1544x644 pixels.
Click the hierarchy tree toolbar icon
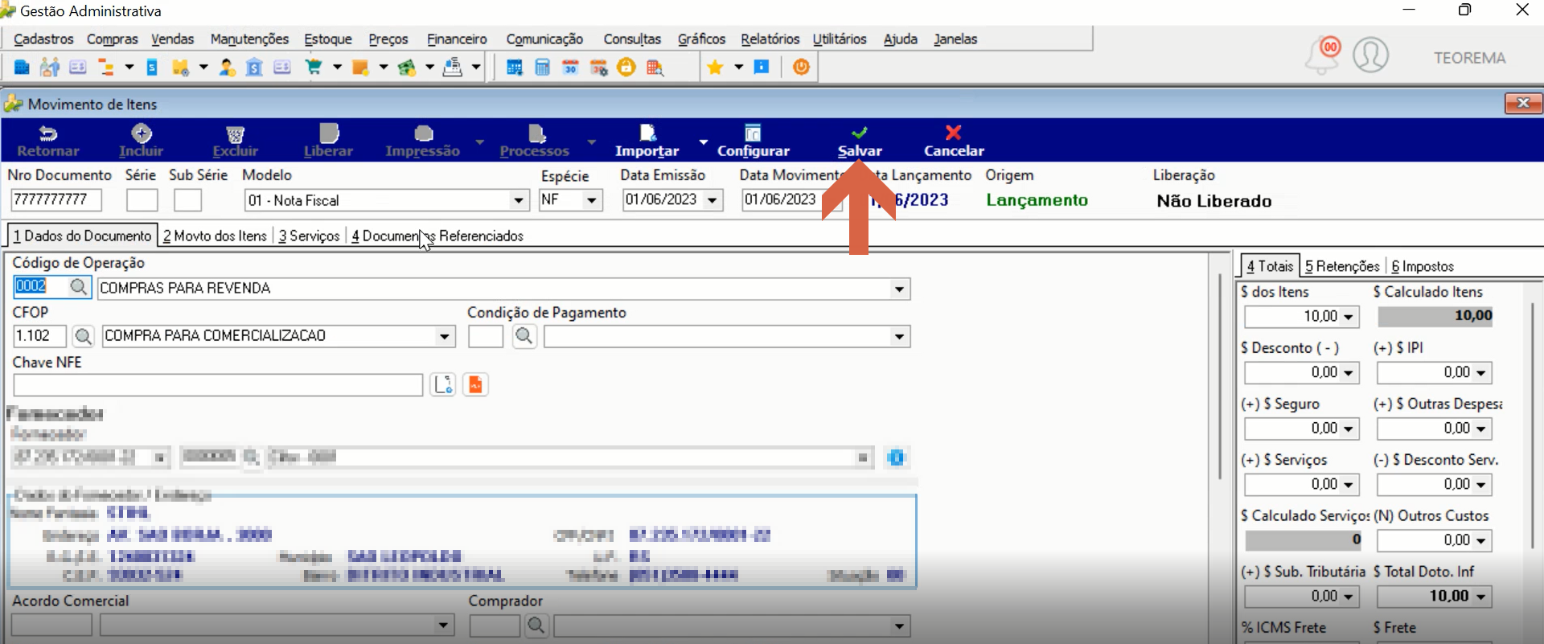[x=105, y=68]
